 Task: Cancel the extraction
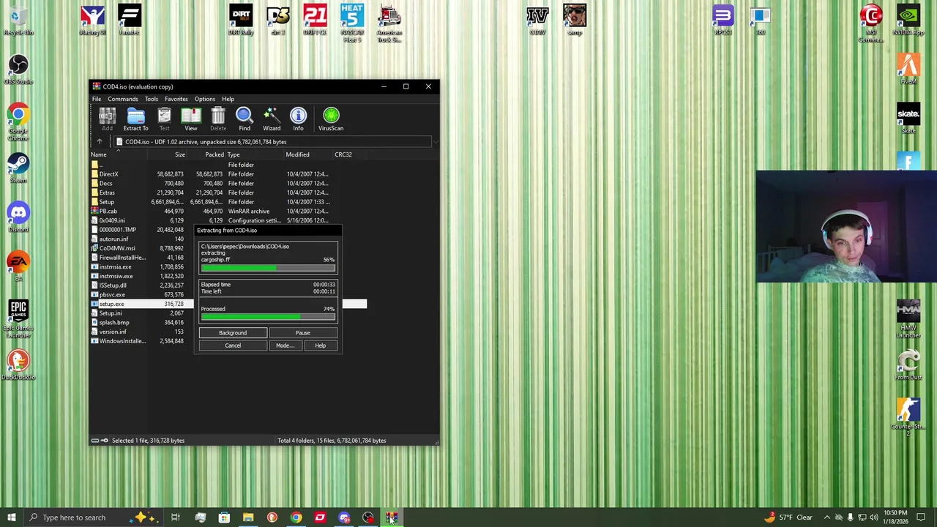233,345
